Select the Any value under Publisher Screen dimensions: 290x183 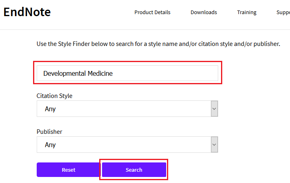(x=50, y=145)
